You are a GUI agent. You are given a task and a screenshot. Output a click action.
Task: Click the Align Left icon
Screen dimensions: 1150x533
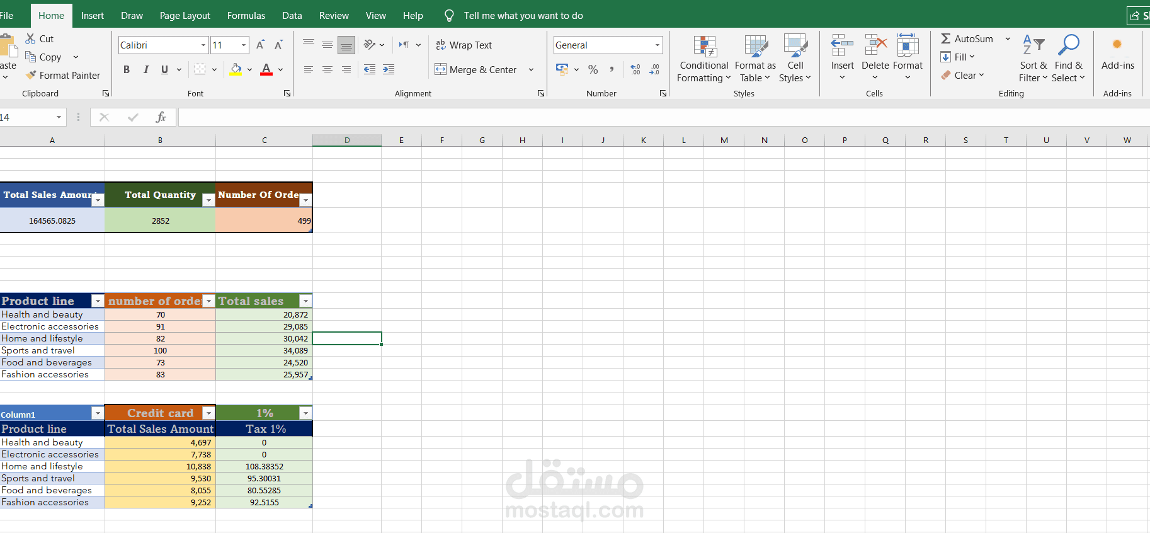pyautogui.click(x=309, y=69)
